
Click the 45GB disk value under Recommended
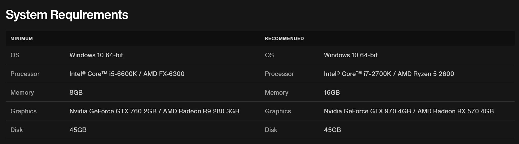[x=332, y=130]
